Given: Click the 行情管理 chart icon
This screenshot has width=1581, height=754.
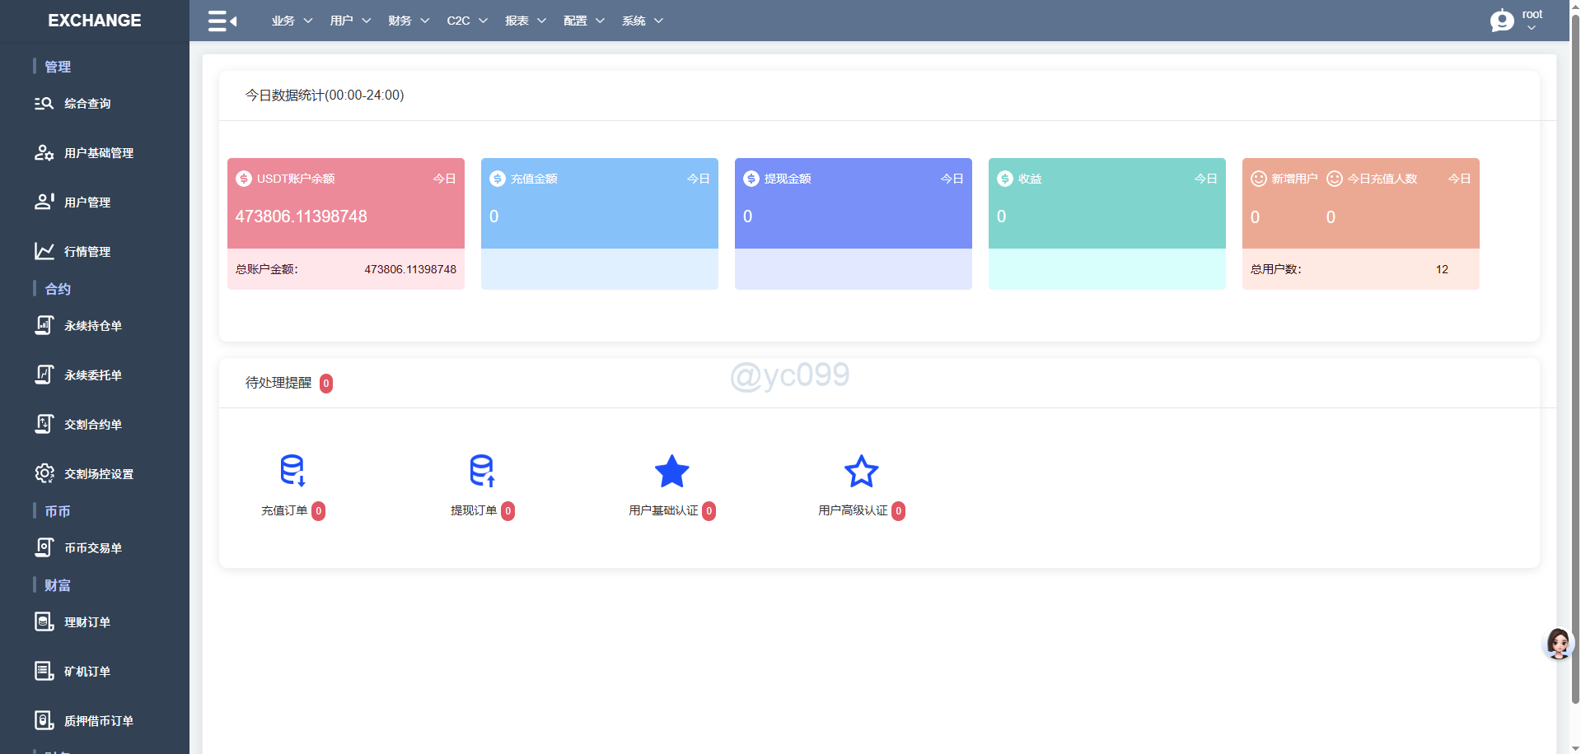Looking at the screenshot, I should (x=44, y=251).
